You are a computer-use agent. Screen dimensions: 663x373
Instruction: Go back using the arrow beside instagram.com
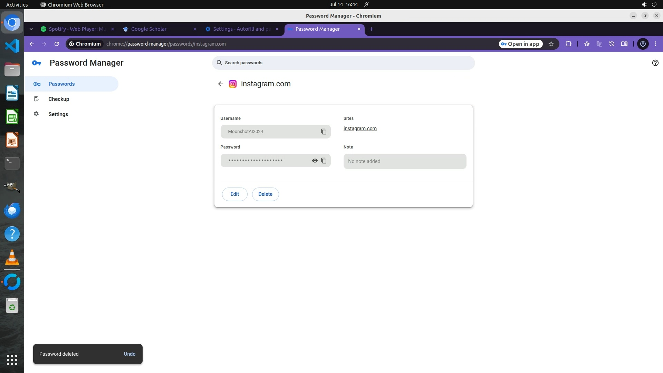pyautogui.click(x=221, y=84)
